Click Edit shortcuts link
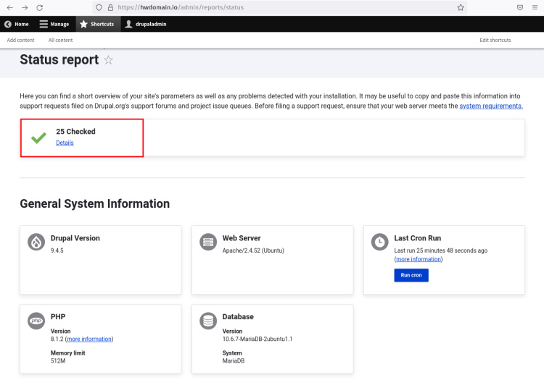Image resolution: width=544 pixels, height=388 pixels. (x=495, y=40)
